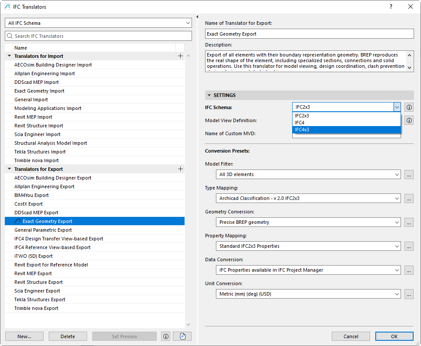The height and width of the screenshot is (346, 421).
Task: Select Revit MEP Import translator
Action: [95, 117]
